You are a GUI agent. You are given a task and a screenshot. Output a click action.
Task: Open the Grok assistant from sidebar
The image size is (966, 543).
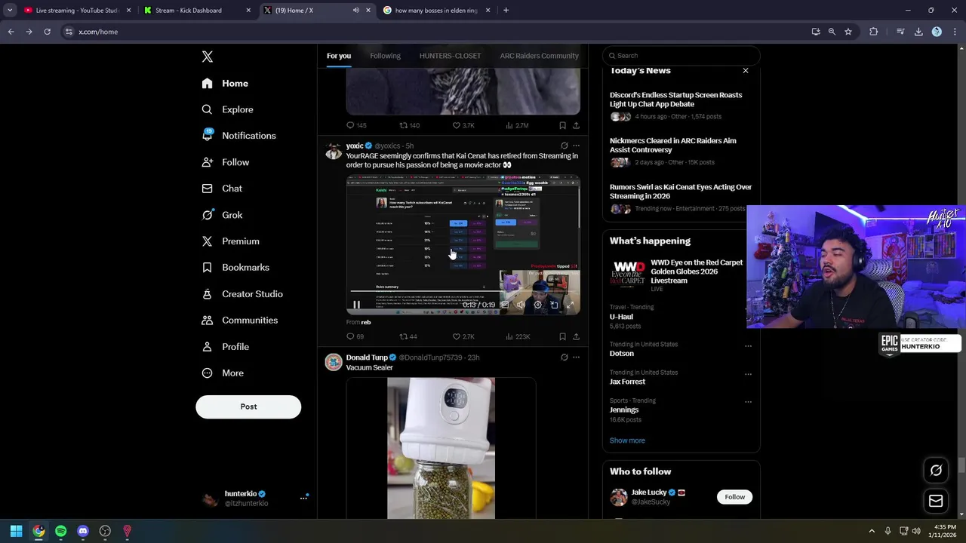click(x=222, y=215)
